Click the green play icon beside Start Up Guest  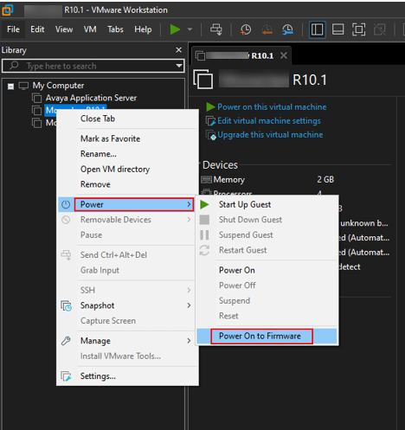pos(204,204)
